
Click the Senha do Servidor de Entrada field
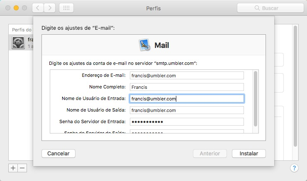pyautogui.click(x=186, y=122)
